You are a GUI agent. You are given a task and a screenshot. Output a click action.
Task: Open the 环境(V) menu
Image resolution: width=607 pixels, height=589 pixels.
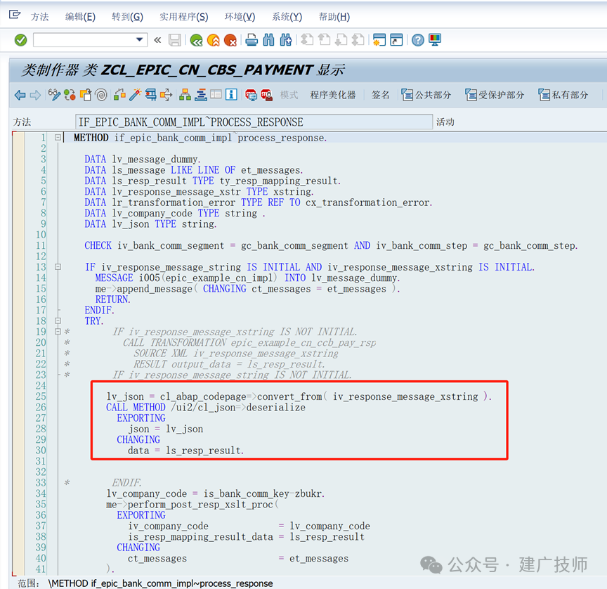click(x=240, y=17)
